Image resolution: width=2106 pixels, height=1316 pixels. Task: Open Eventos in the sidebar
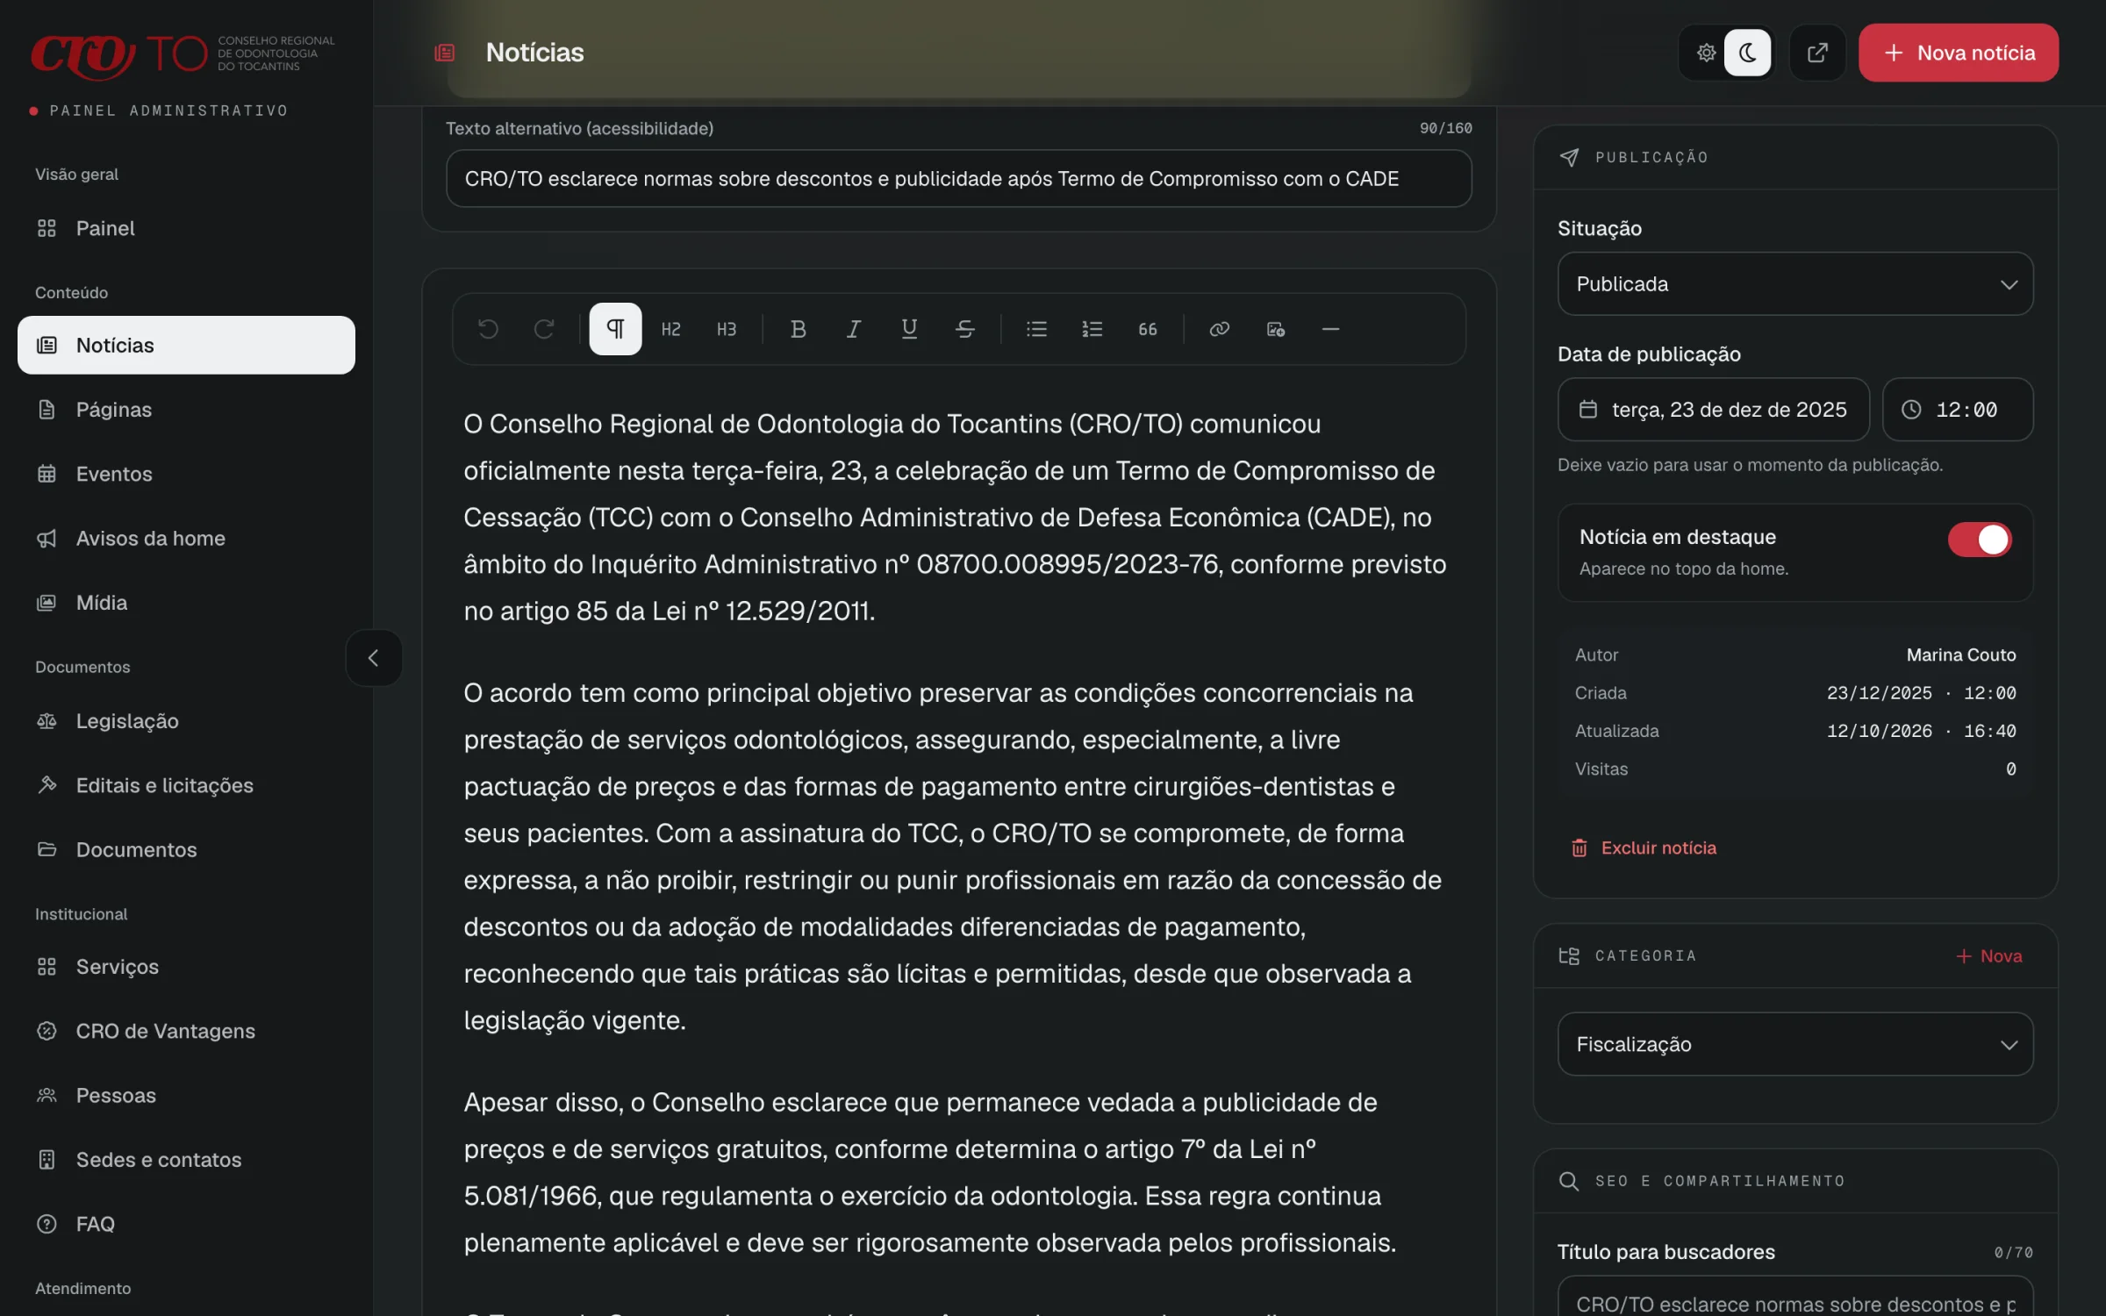pyautogui.click(x=186, y=474)
